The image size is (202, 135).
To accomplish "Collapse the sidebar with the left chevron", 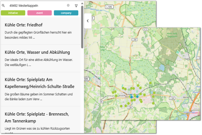I will pyautogui.click(x=88, y=21).
